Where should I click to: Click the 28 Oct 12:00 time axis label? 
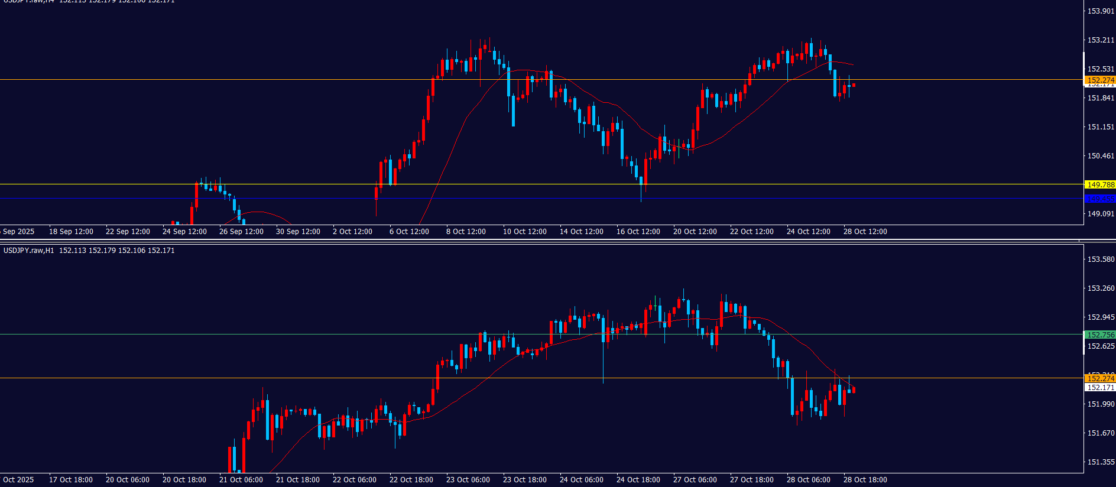pos(865,232)
